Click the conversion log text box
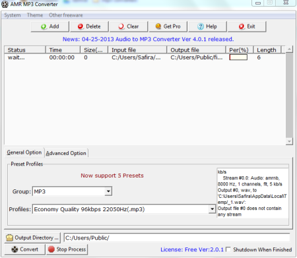 click(x=253, y=193)
